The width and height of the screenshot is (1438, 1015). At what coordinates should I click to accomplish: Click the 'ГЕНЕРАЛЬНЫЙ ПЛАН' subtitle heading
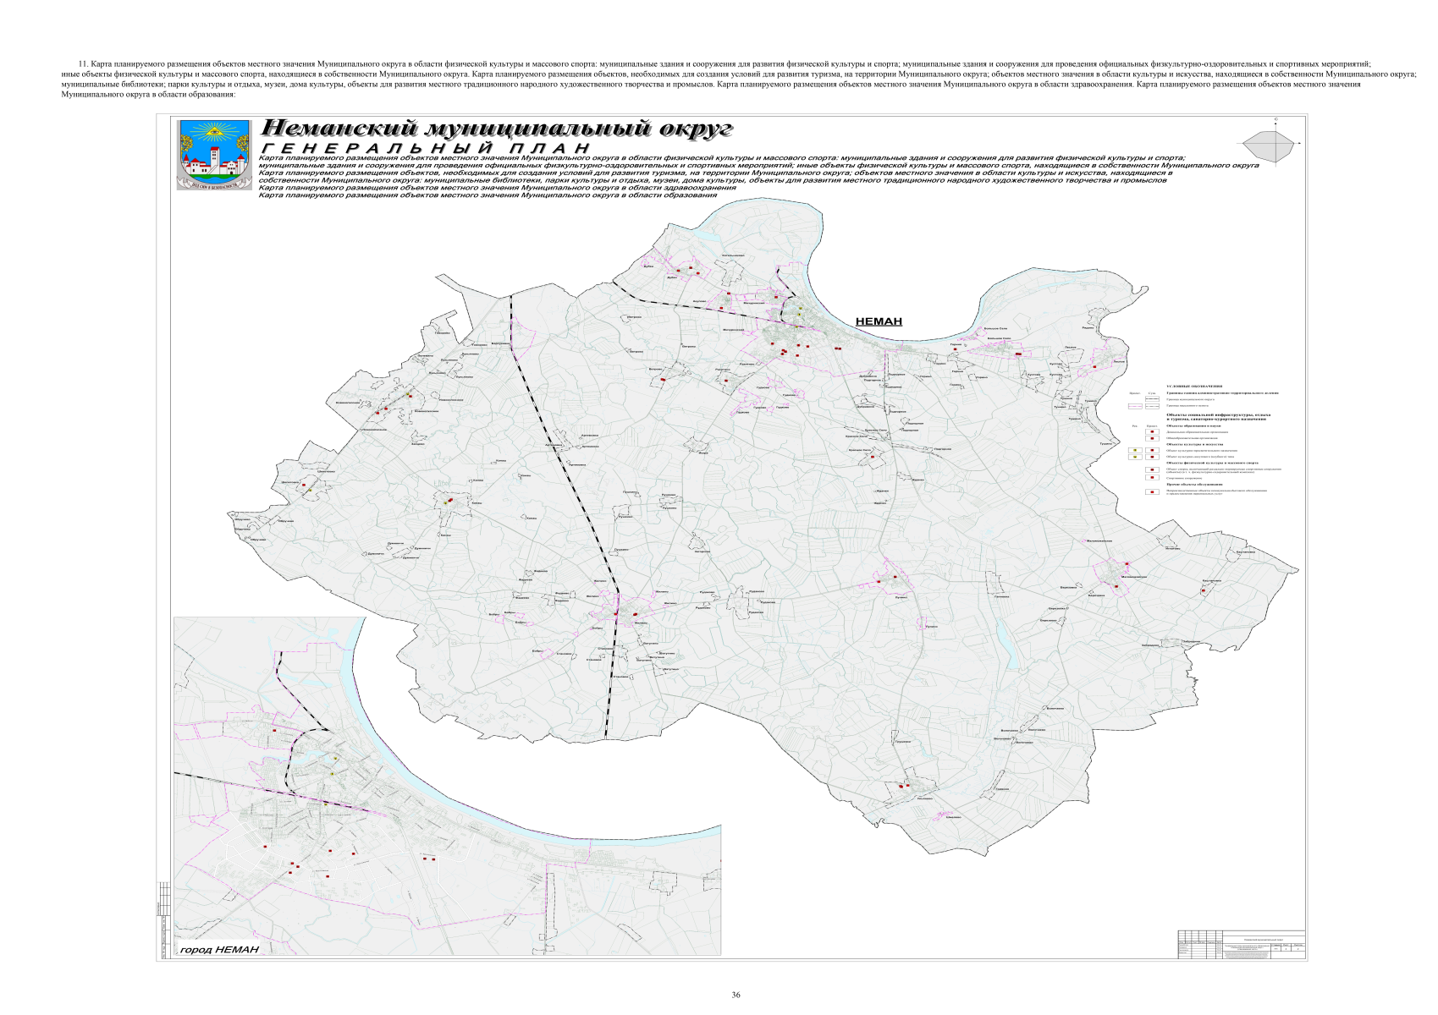424,149
